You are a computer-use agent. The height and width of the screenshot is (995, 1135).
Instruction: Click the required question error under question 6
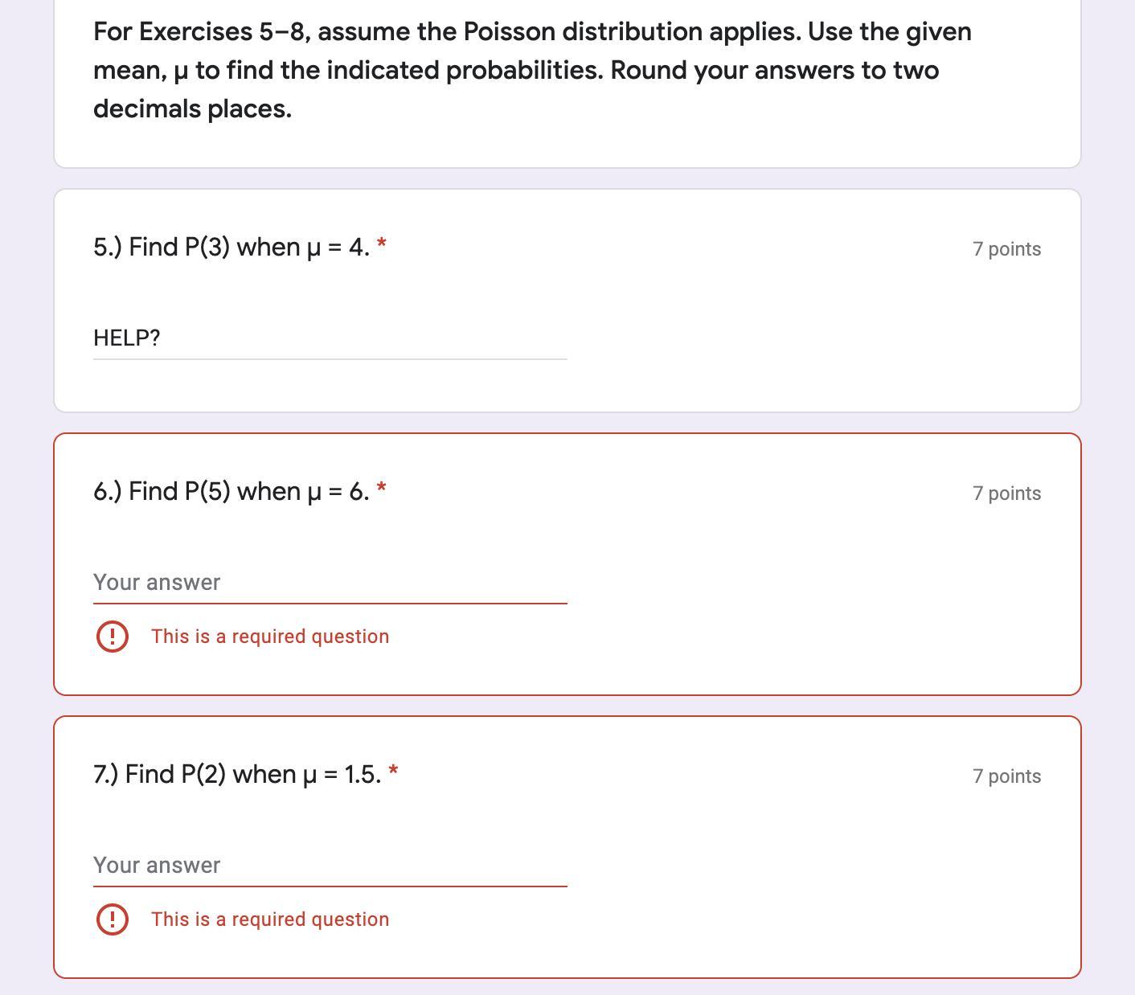(270, 637)
